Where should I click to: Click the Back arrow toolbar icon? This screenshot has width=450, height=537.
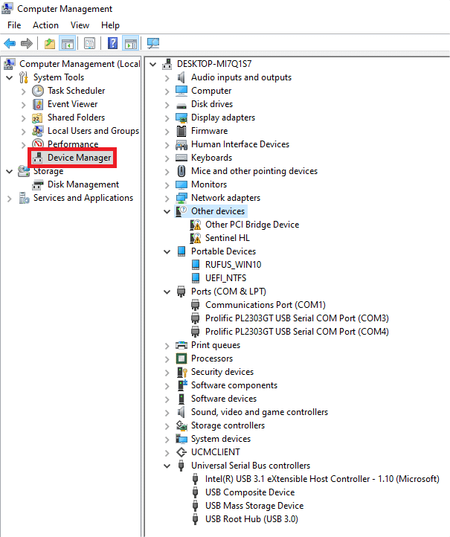coord(10,43)
